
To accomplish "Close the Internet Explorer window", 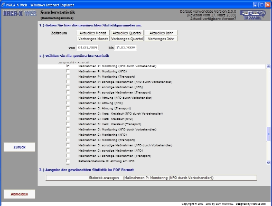I will (x=268, y=5).
